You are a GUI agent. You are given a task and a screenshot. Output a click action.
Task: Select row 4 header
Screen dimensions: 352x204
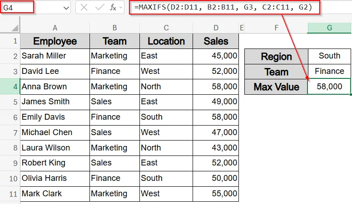tap(10, 87)
